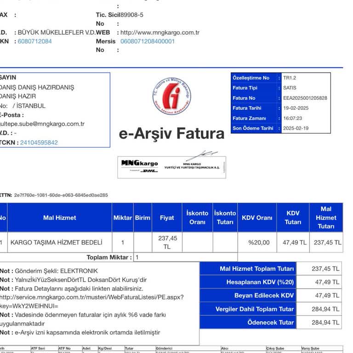Select the 'Fatura No' label
The image size is (353, 353).
pyautogui.click(x=244, y=98)
